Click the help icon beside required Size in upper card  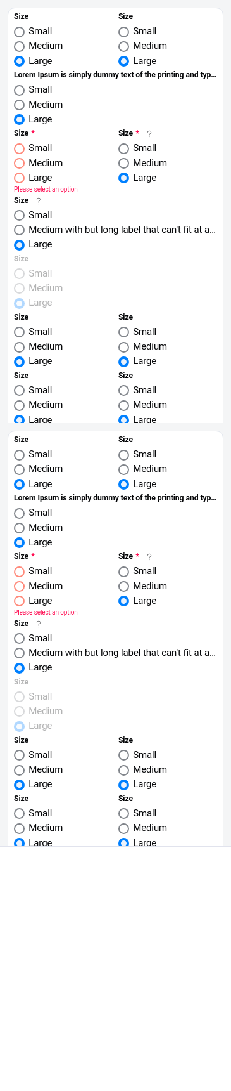tap(149, 134)
